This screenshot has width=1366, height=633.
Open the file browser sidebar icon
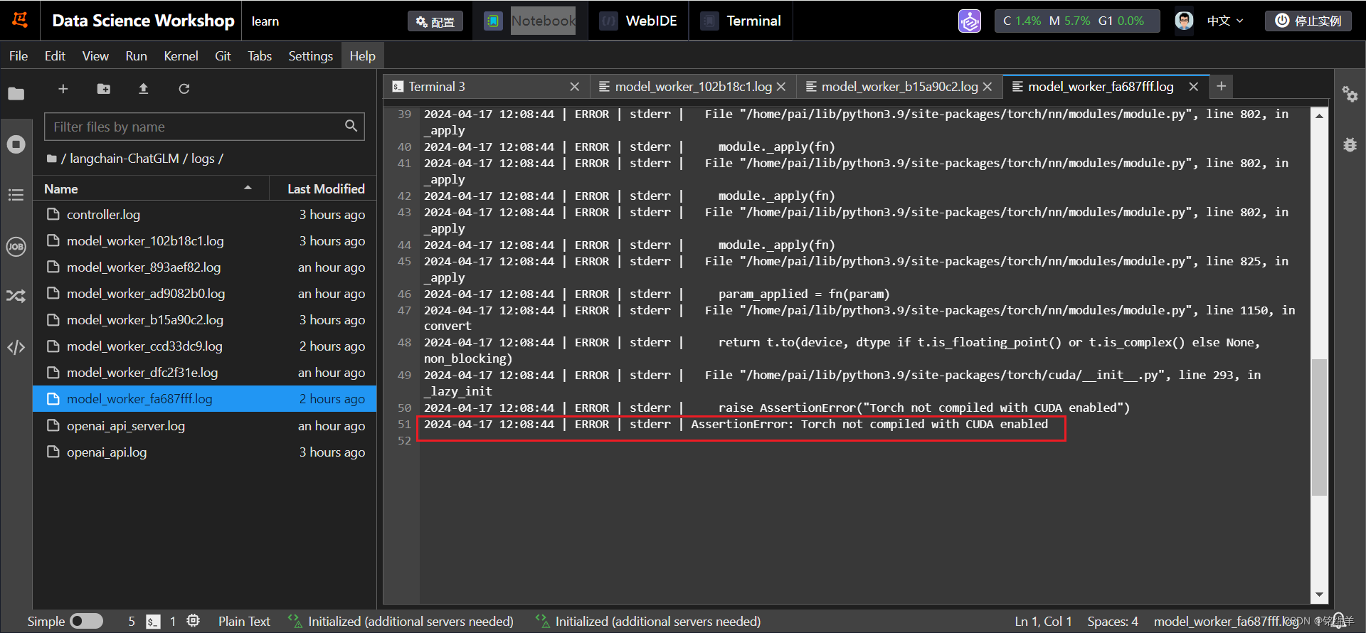[16, 93]
